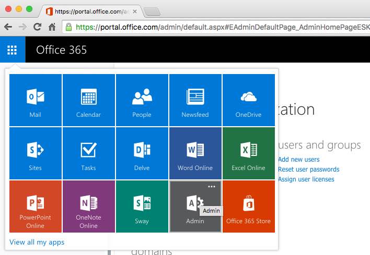370x255 pixels.
Task: Launch OneNote Online tile
Action: (89, 207)
